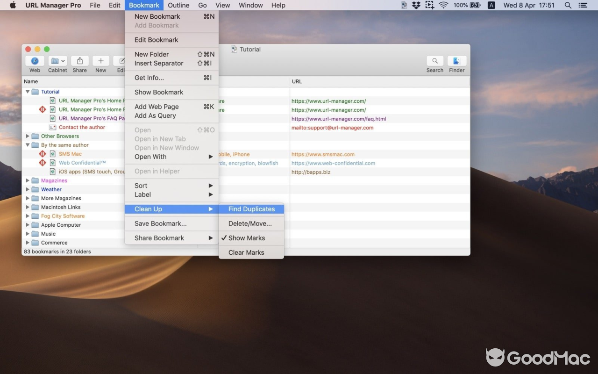This screenshot has width=598, height=374.
Task: Click the Tutorial folder icon
Action: pos(35,92)
